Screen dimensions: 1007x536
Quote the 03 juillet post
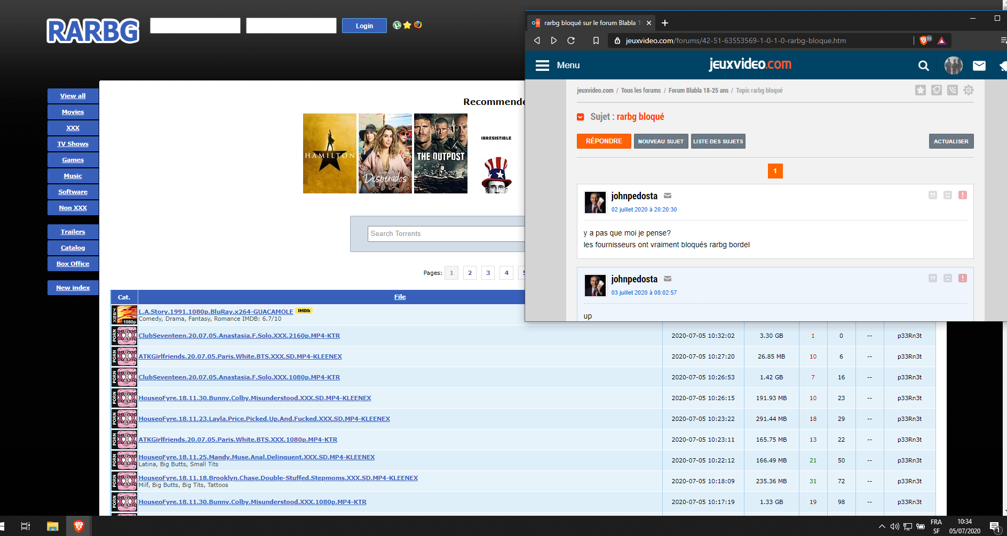(933, 278)
